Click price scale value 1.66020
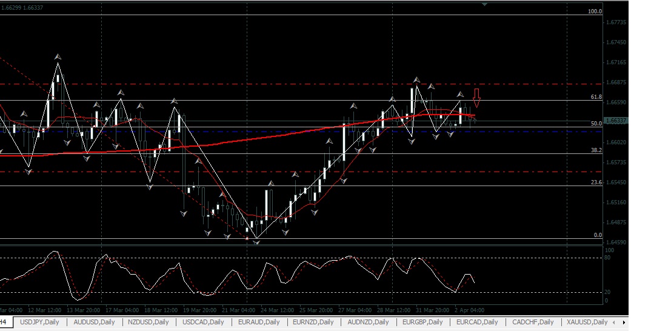 point(616,142)
